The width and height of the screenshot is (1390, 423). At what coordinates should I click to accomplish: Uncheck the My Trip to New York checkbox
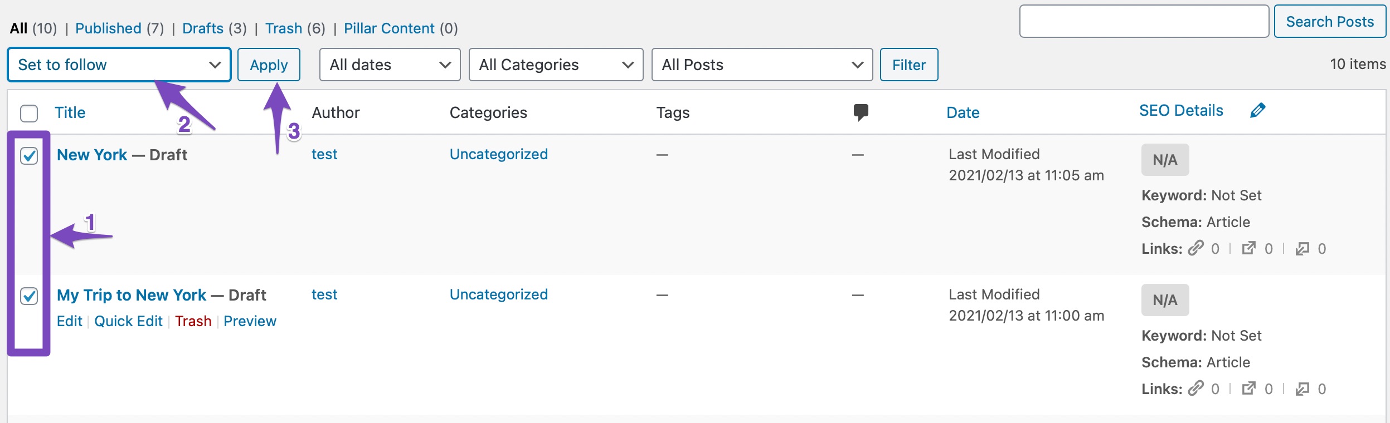pos(29,296)
